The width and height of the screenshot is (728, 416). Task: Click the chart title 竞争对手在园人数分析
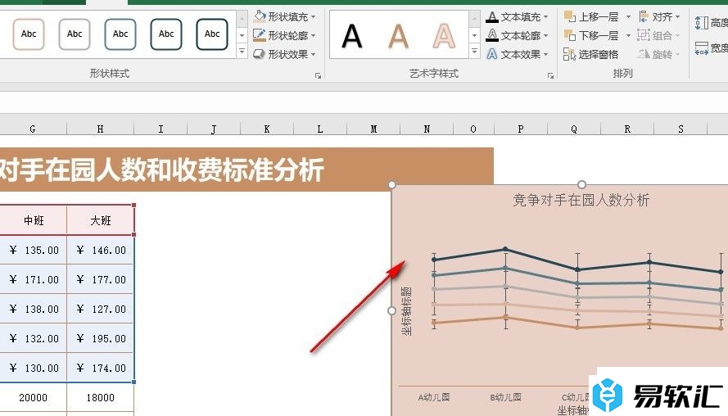[x=581, y=200]
